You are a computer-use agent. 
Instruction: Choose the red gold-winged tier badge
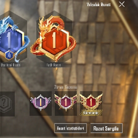point(91,102)
